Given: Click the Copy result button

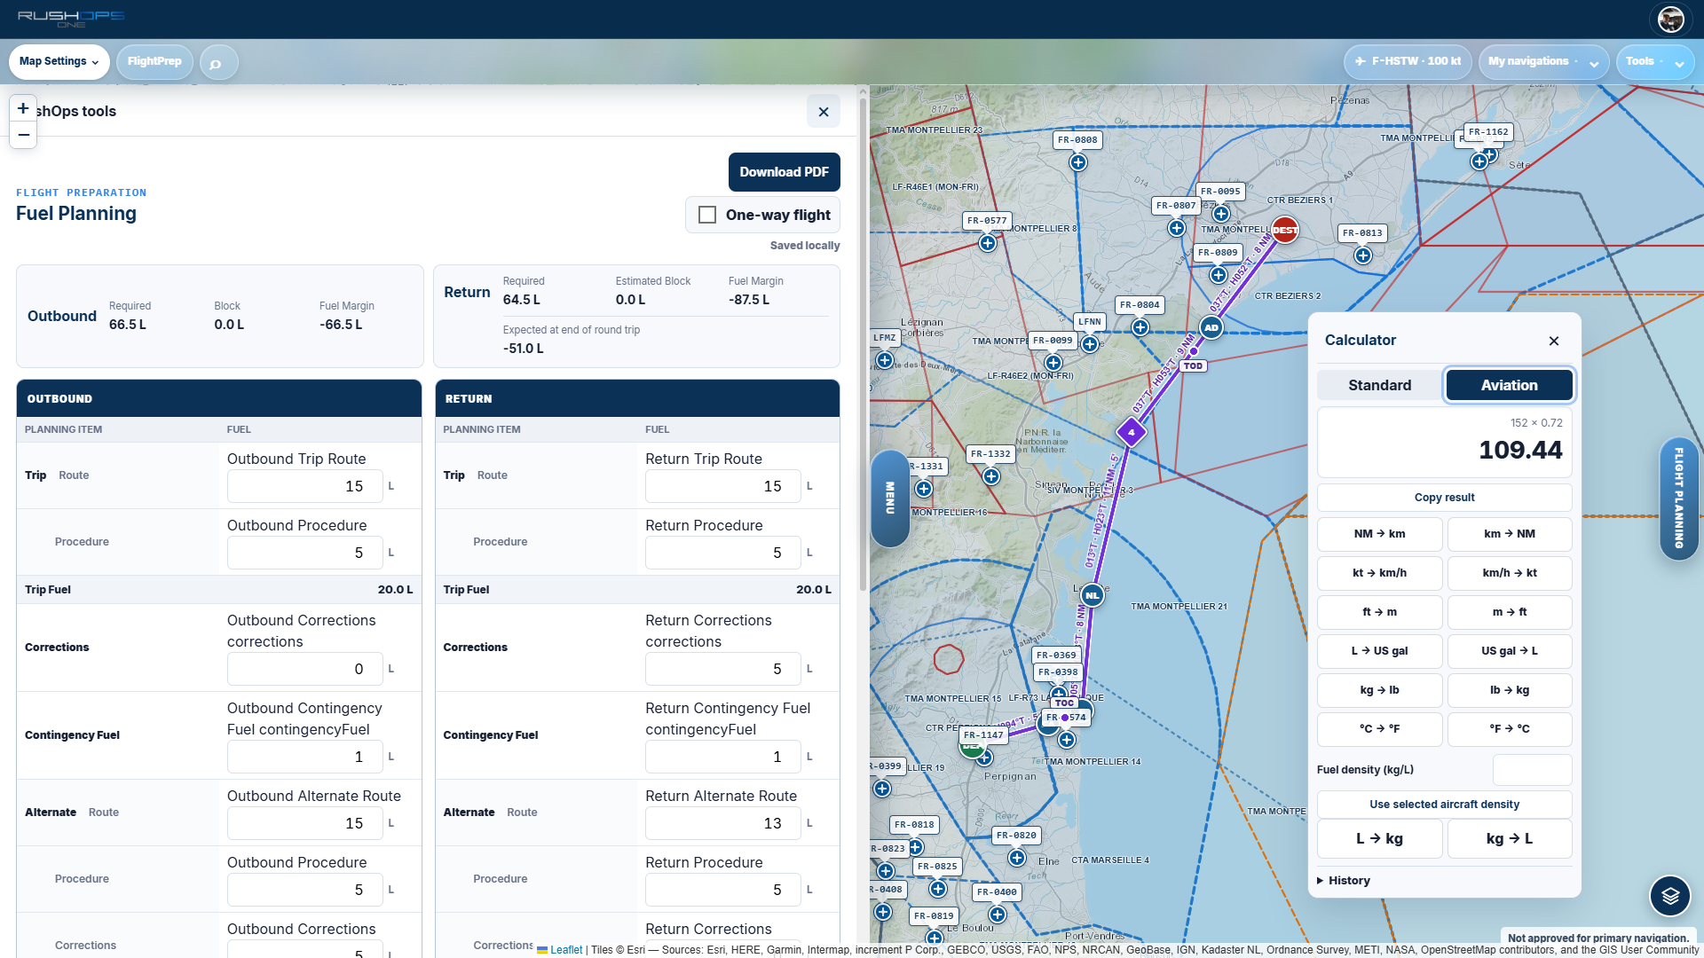Looking at the screenshot, I should pos(1444,498).
